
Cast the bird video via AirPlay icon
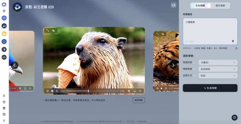click(25, 88)
